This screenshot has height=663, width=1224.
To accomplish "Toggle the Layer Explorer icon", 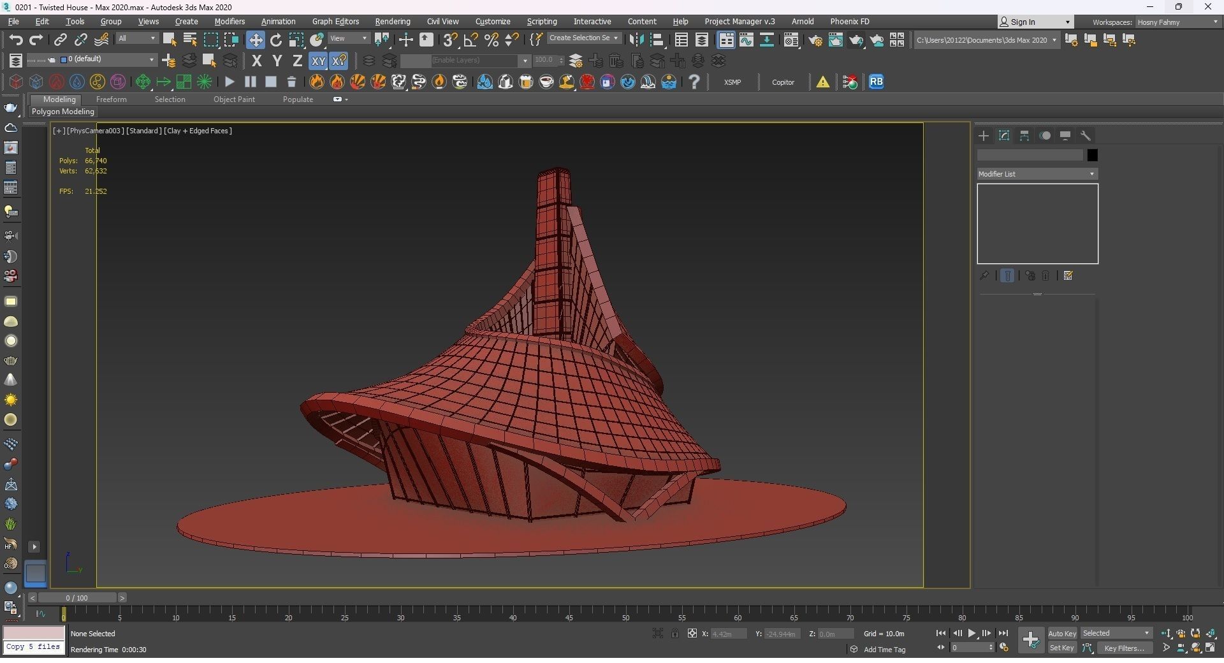I will (x=701, y=40).
